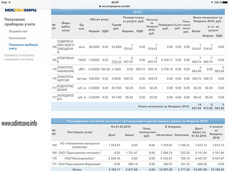Tap the Wi-Fi status icon
This screenshot has width=229, height=171.
[10, 3]
